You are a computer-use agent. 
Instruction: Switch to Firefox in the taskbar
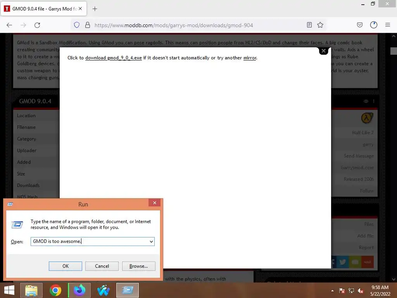pyautogui.click(x=79, y=290)
